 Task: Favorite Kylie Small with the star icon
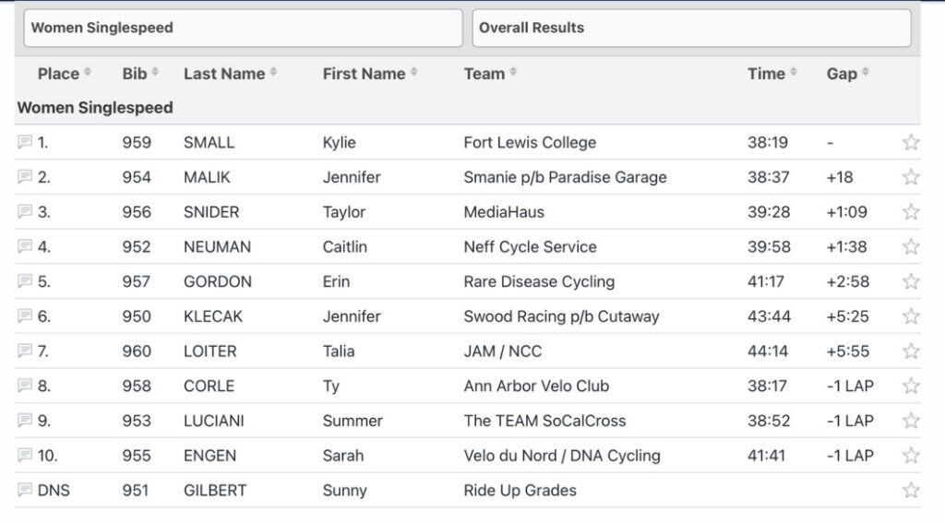[x=911, y=142]
